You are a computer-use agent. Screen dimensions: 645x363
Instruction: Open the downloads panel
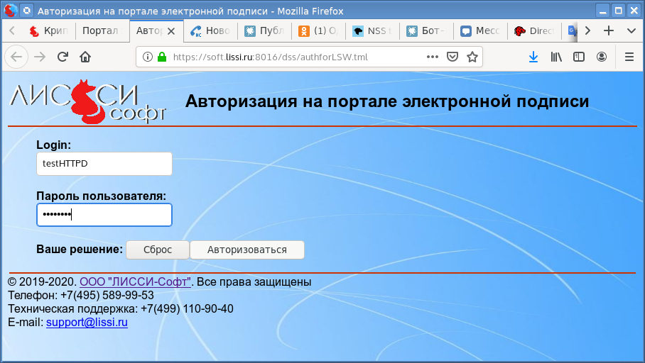(x=533, y=57)
